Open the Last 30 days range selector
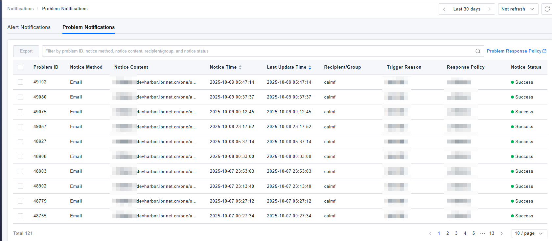 point(467,9)
